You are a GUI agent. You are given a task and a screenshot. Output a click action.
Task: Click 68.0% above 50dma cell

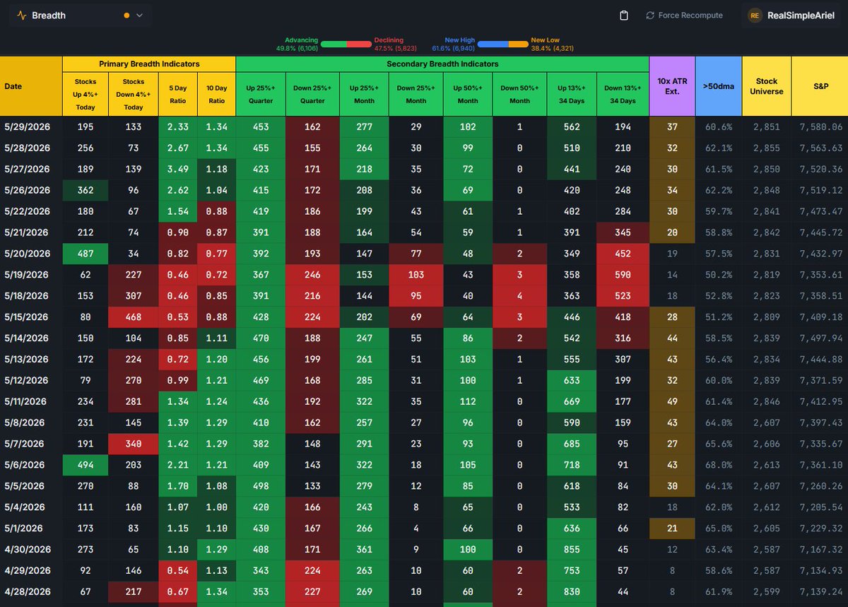point(719,465)
